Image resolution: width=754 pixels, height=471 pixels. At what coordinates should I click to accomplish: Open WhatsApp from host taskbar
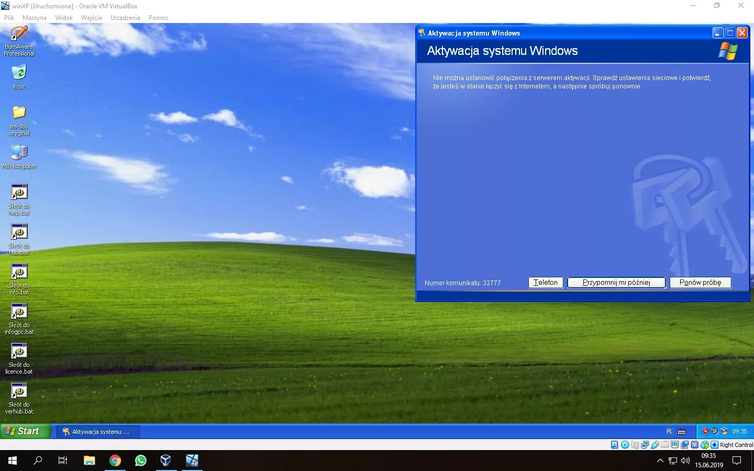(141, 461)
